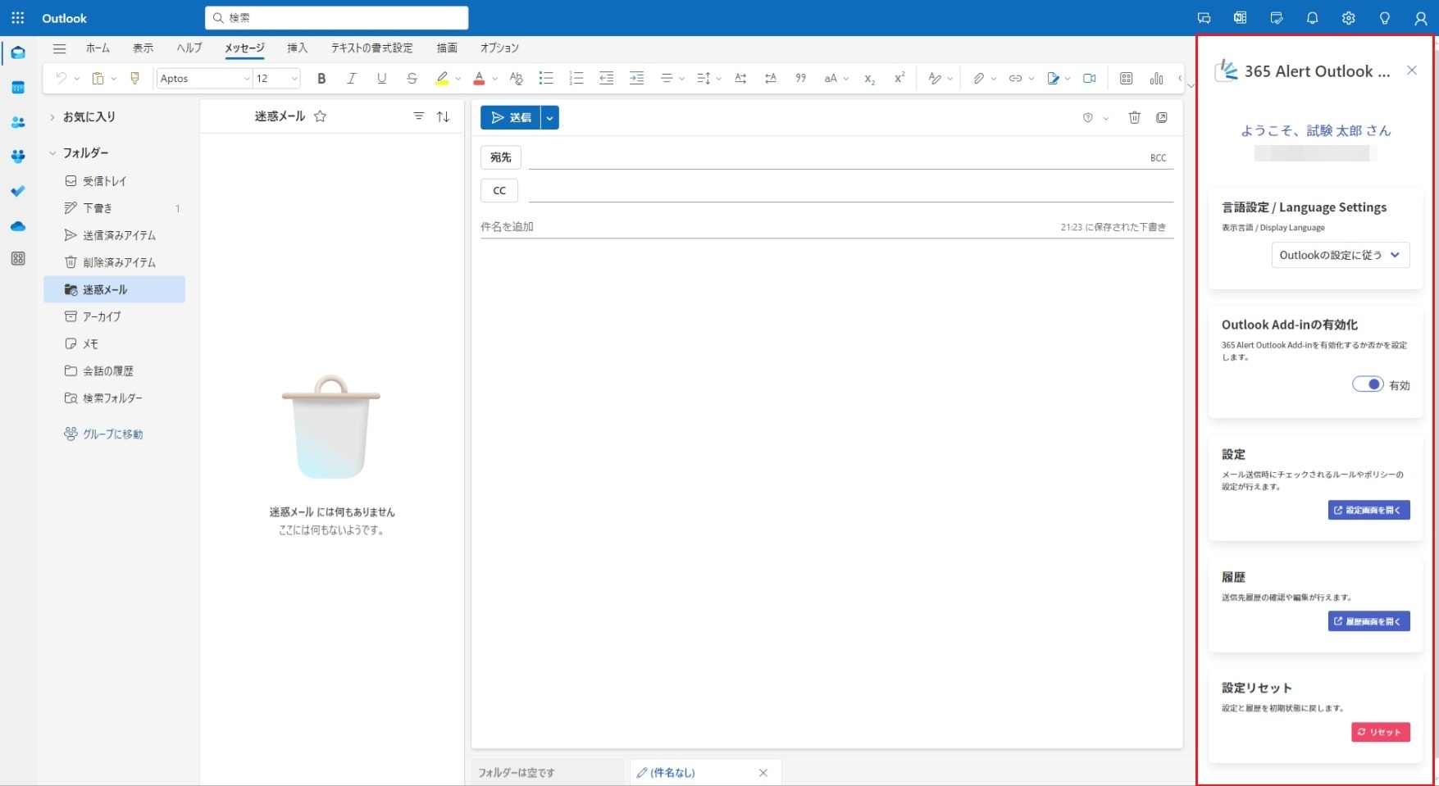Insert a bulleted list
The image size is (1439, 786).
[x=545, y=79]
